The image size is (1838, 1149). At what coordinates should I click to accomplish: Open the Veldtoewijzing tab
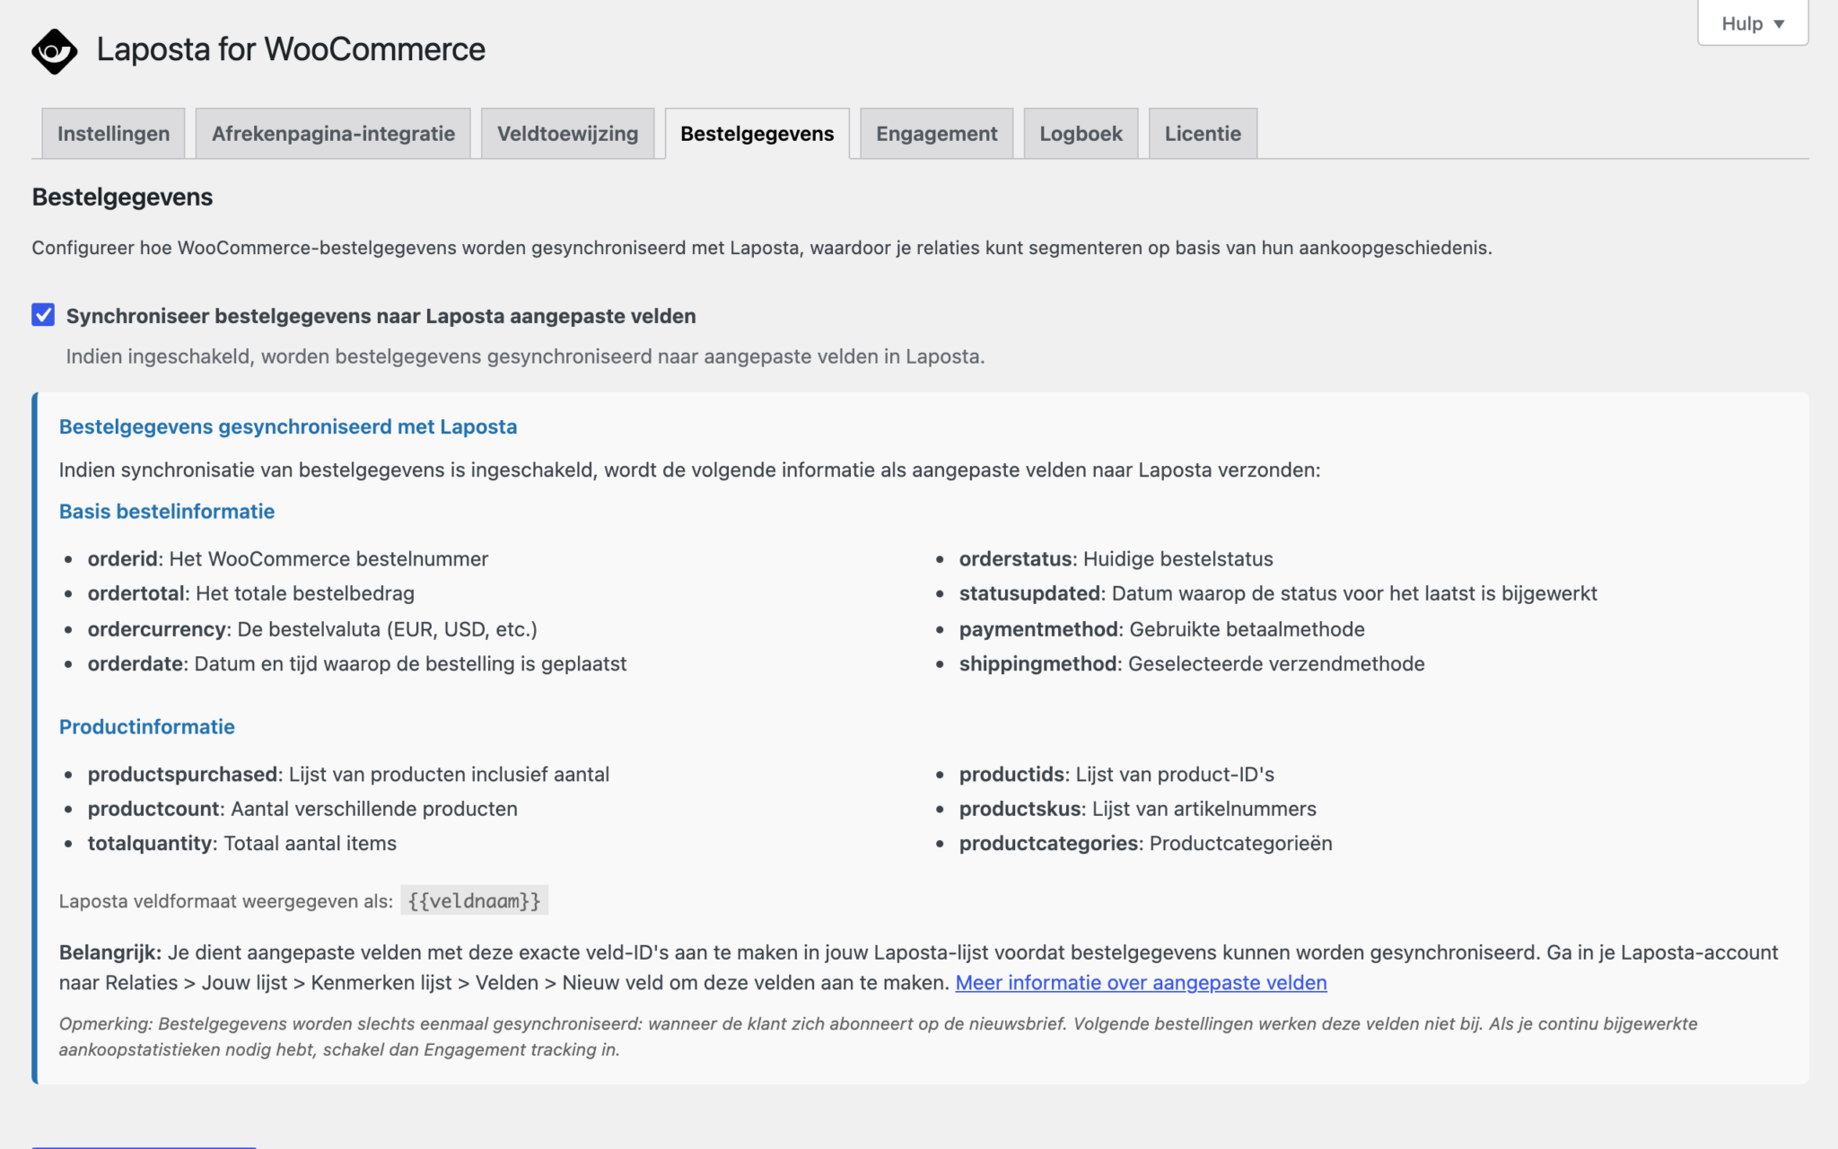coord(567,134)
